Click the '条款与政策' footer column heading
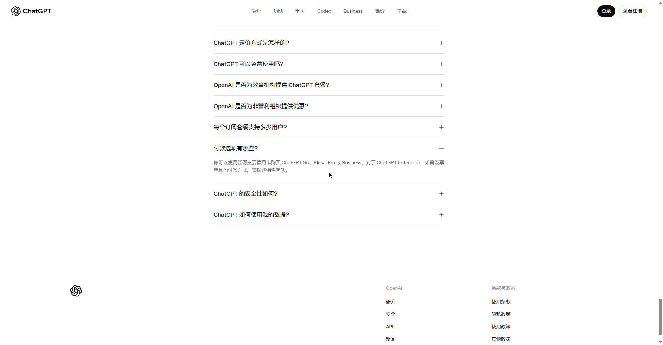 [503, 288]
